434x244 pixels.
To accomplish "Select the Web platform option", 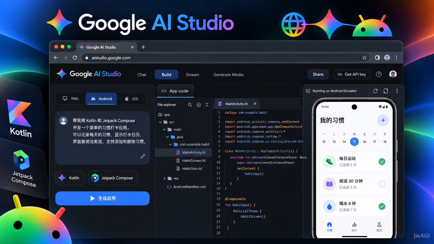I will (x=71, y=99).
